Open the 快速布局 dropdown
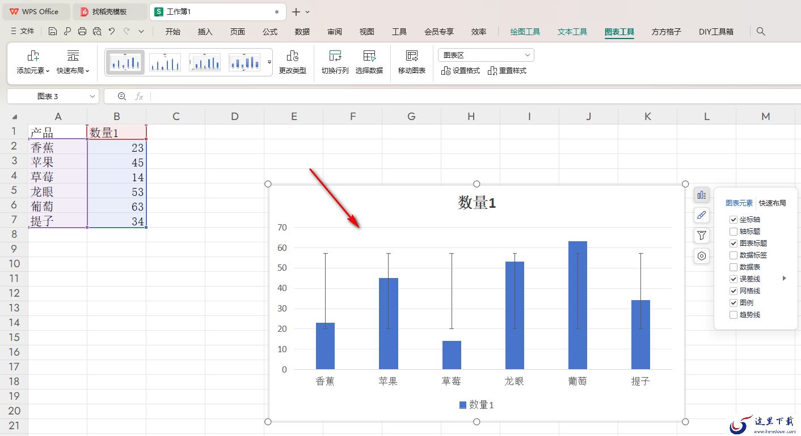 [x=73, y=62]
